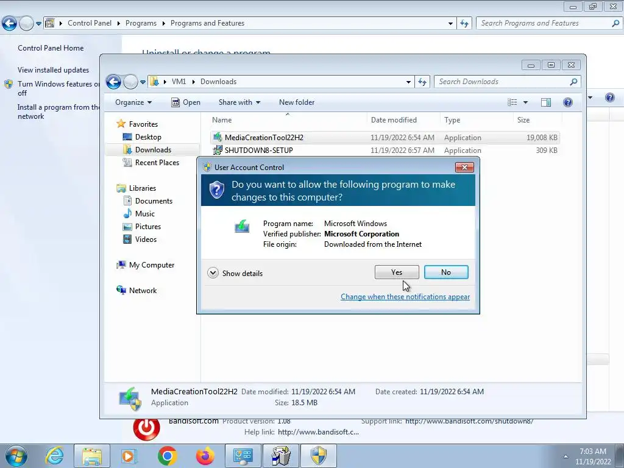Expand Show details chevron in UAC dialog
This screenshot has width=624, height=468.
tap(213, 273)
